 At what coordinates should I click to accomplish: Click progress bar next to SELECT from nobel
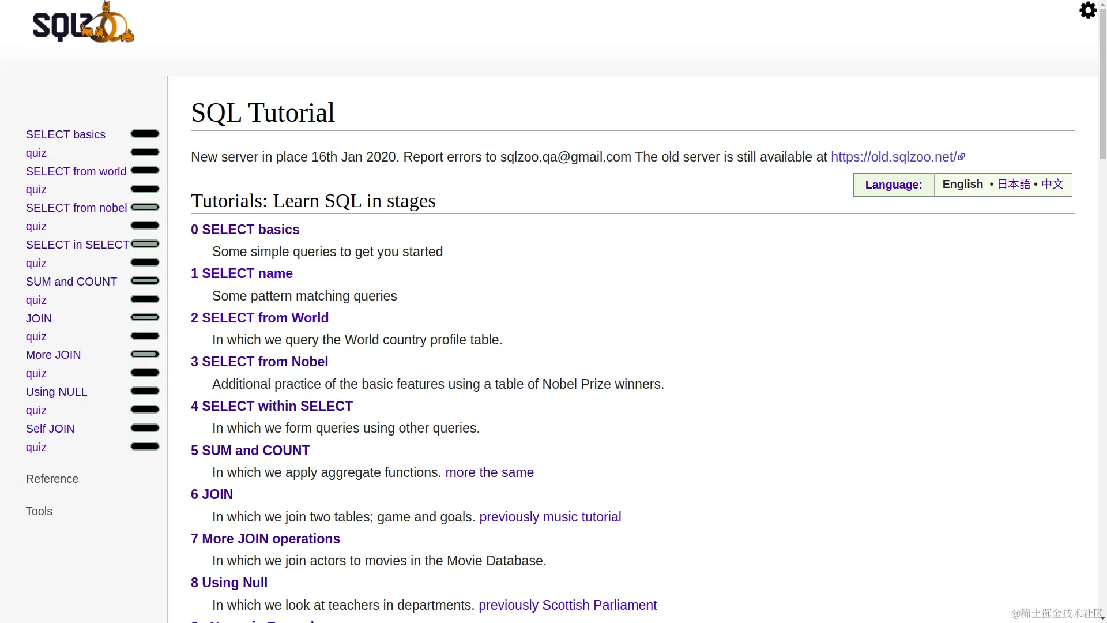145,207
